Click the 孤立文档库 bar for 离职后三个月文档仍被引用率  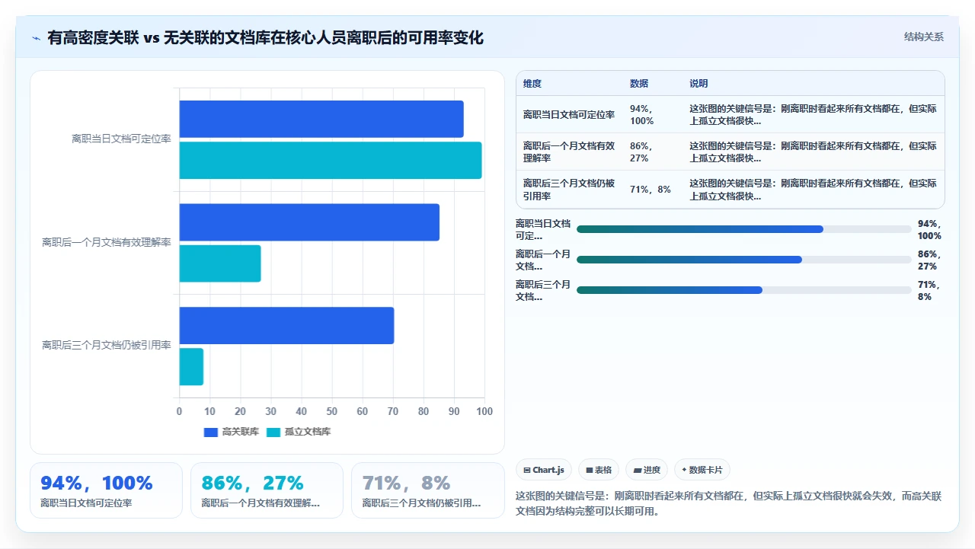point(191,366)
